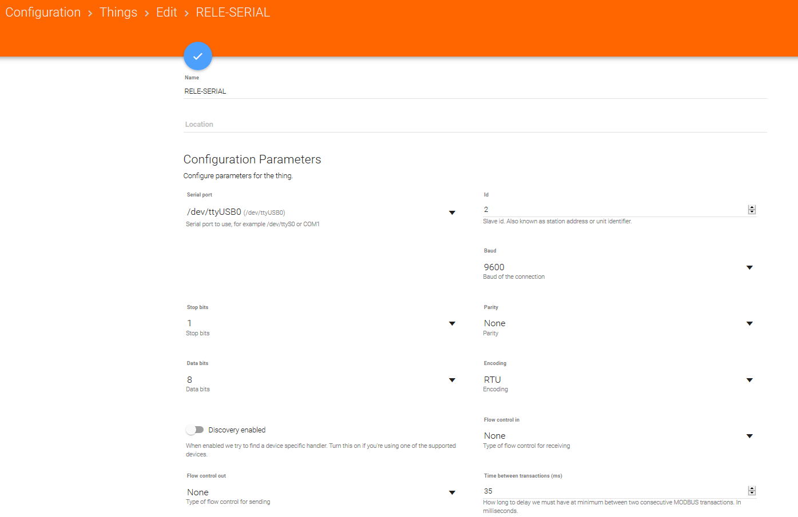Click the Slave id description text
This screenshot has height=517, width=798.
[557, 222]
